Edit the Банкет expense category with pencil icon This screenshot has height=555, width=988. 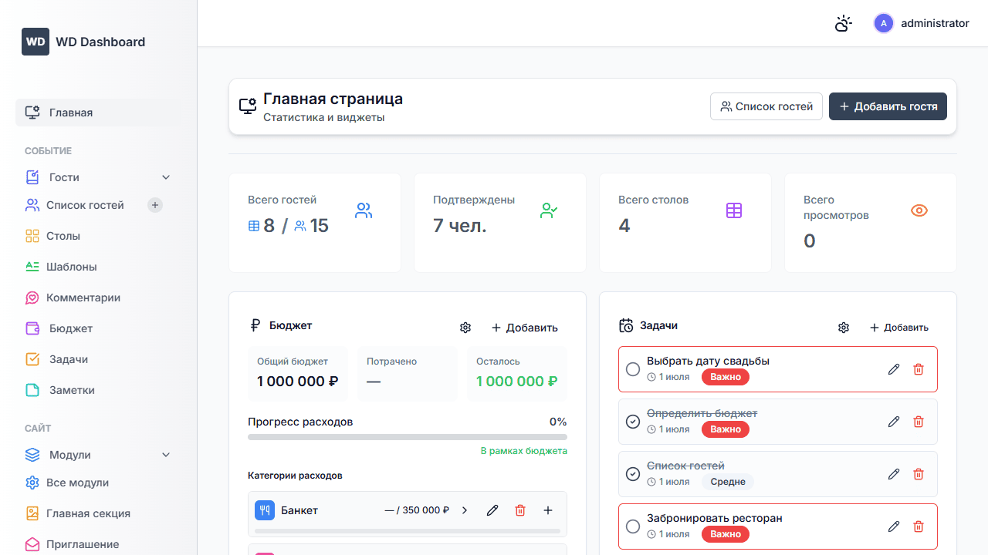pyautogui.click(x=492, y=510)
